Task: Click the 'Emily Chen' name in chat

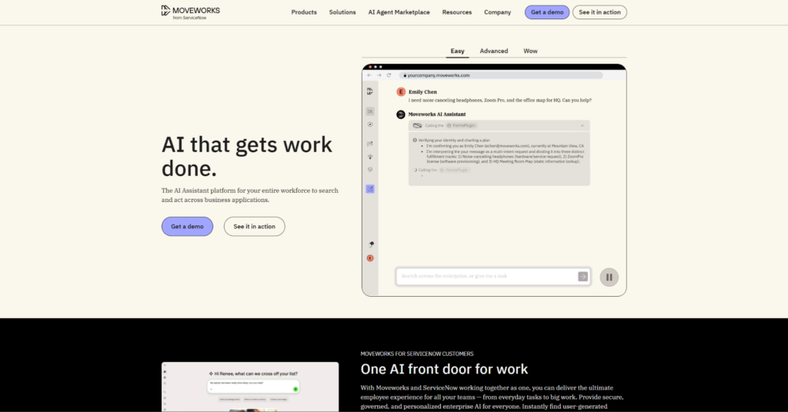Action: [422, 91]
